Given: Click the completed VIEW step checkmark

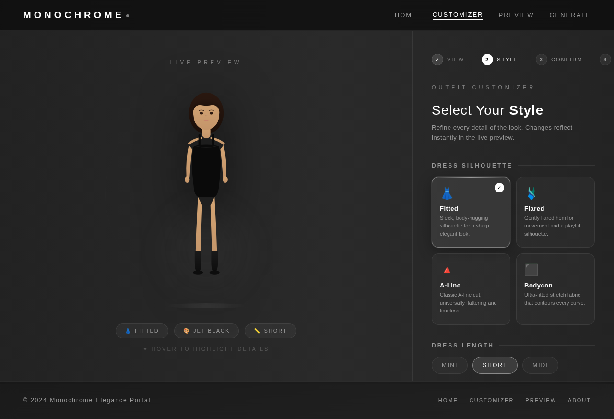Looking at the screenshot, I should [437, 59].
